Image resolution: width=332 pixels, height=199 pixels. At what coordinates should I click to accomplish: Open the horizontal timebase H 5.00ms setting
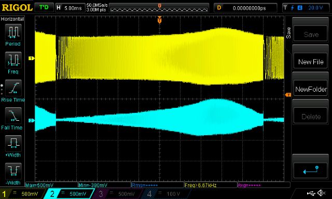pyautogui.click(x=70, y=8)
